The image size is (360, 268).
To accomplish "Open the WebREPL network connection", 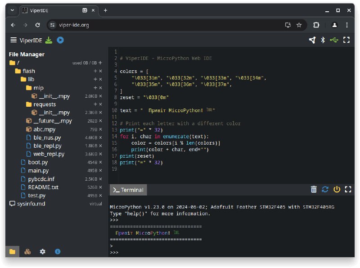I will click(312, 40).
